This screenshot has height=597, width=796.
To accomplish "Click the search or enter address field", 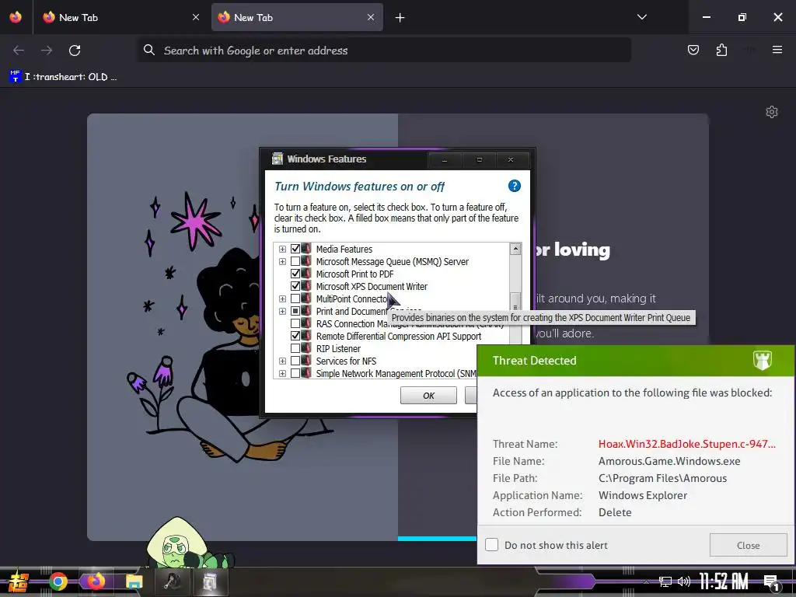I will pyautogui.click(x=384, y=50).
